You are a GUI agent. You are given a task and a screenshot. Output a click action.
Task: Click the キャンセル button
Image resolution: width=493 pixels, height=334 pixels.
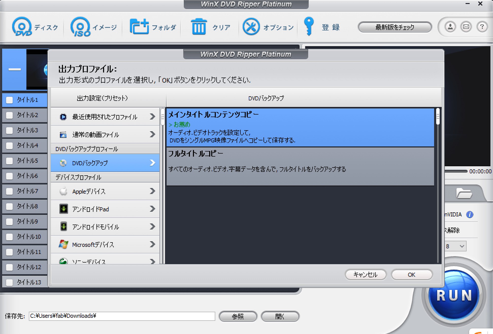pyautogui.click(x=366, y=275)
